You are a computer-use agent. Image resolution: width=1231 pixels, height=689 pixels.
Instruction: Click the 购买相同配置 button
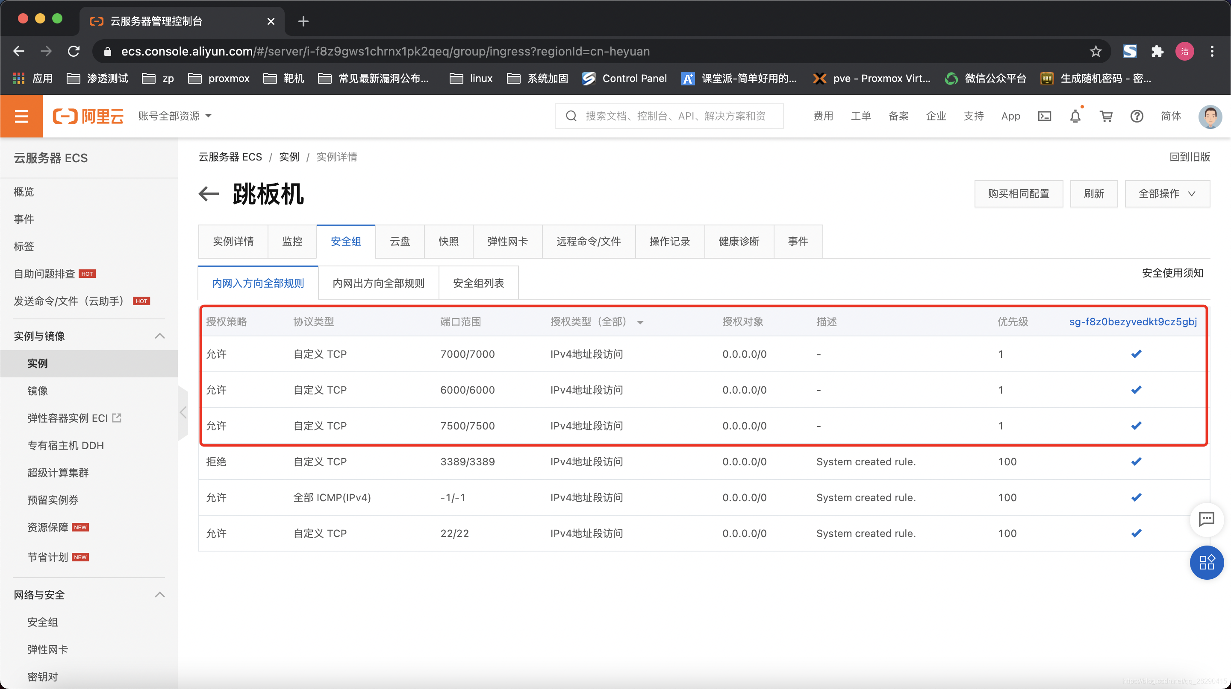[x=1019, y=194]
